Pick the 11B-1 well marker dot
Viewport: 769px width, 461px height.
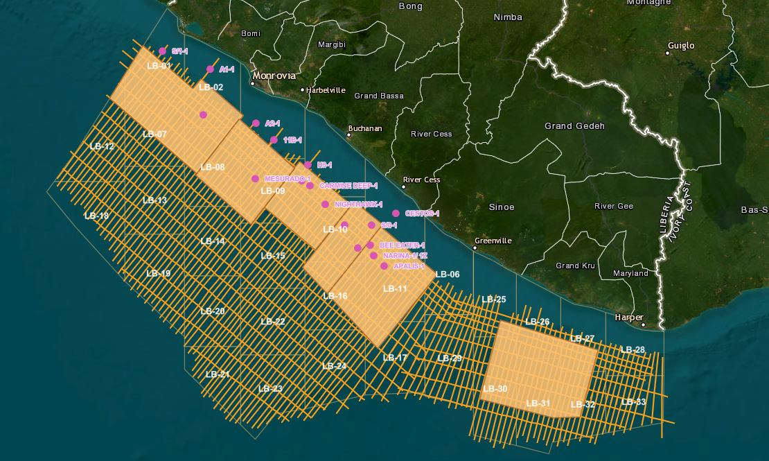tap(274, 140)
